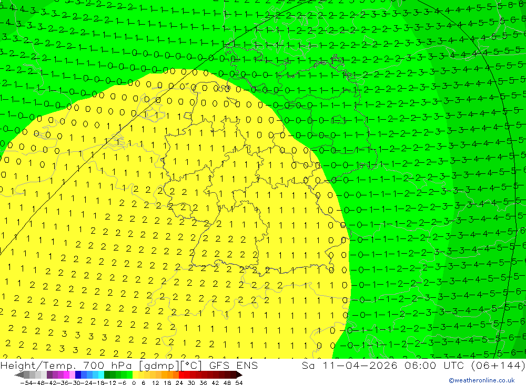Click the '06:00 UTC' time text

(434, 365)
